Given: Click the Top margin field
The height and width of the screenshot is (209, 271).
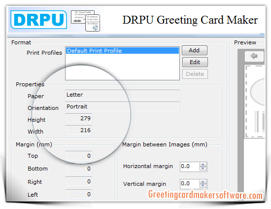Looking at the screenshot, I should click(x=79, y=156).
